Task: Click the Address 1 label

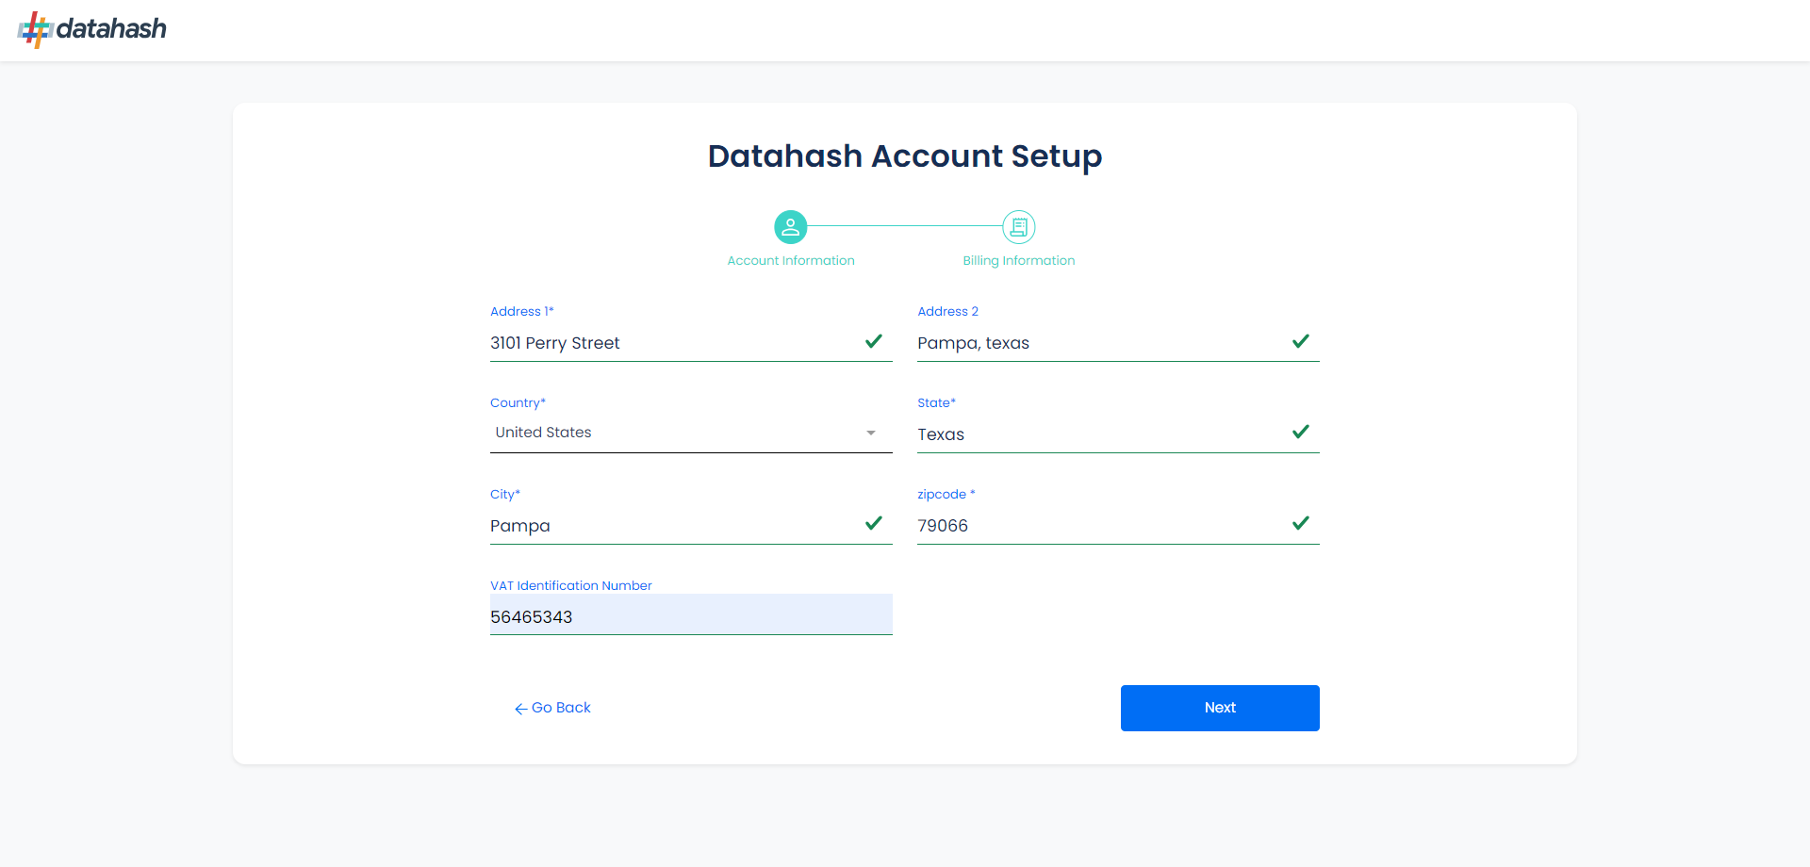Action: click(522, 311)
